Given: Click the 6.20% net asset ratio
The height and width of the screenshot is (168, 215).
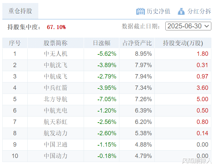Looking at the screenshot, I should [143, 122].
